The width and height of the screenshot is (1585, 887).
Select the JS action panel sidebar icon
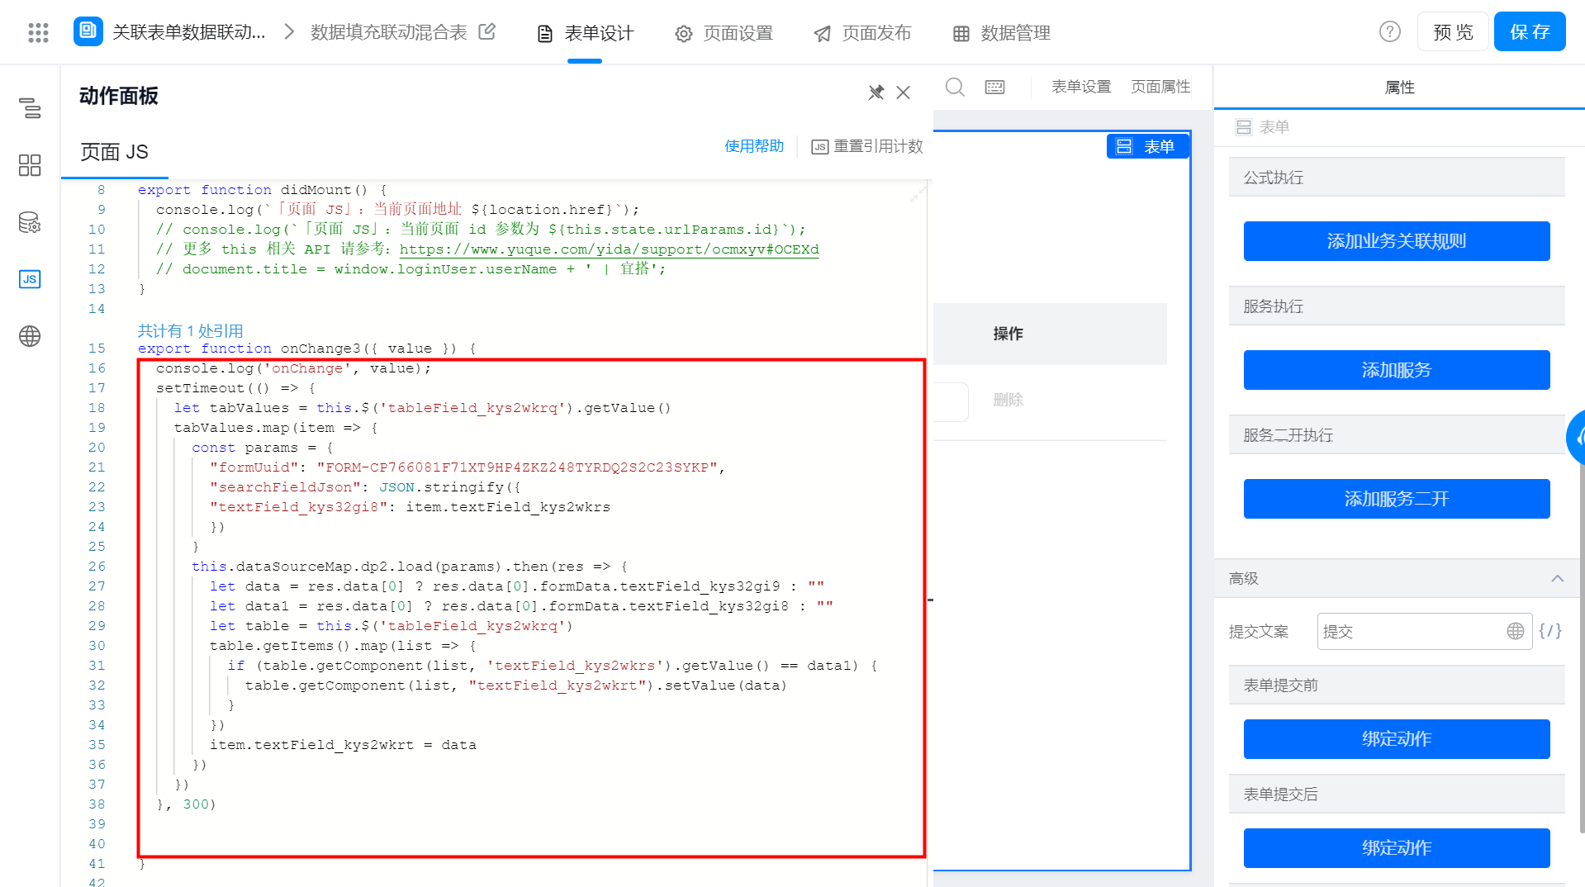click(30, 279)
